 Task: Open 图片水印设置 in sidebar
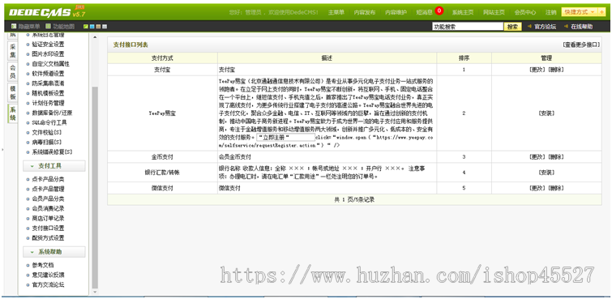[48, 54]
